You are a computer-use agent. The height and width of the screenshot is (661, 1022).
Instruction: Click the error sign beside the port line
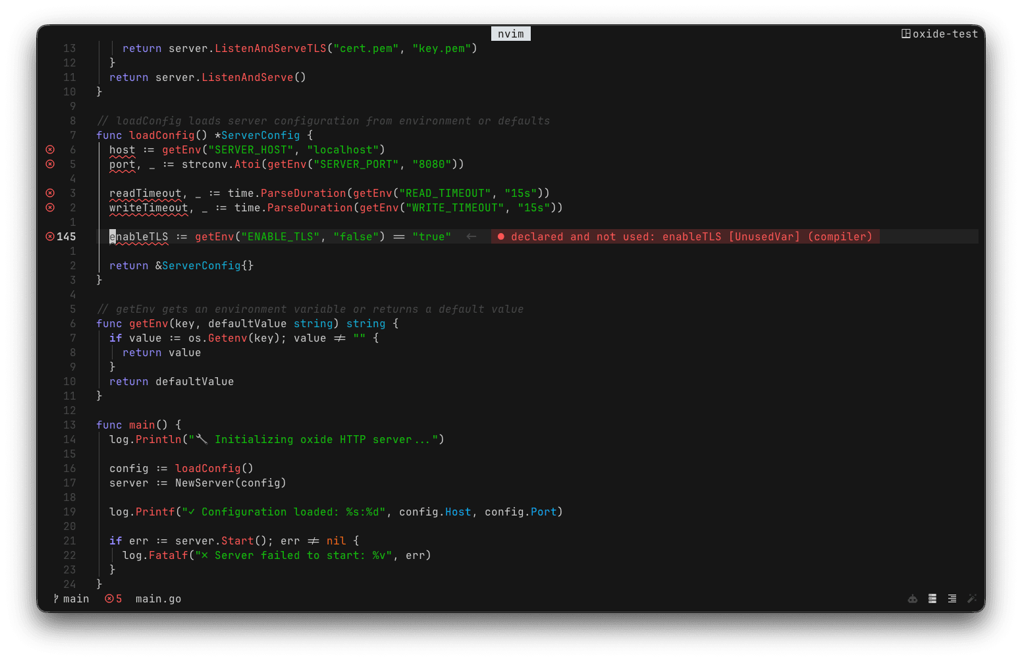(50, 164)
